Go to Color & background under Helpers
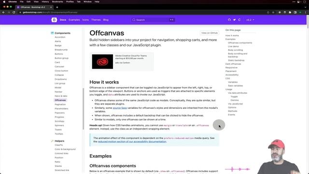Image resolution: width=309 pixels, height=174 pixels. 65,149
